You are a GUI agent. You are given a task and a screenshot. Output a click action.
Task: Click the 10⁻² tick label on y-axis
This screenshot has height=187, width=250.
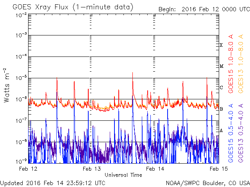click(21, 15)
